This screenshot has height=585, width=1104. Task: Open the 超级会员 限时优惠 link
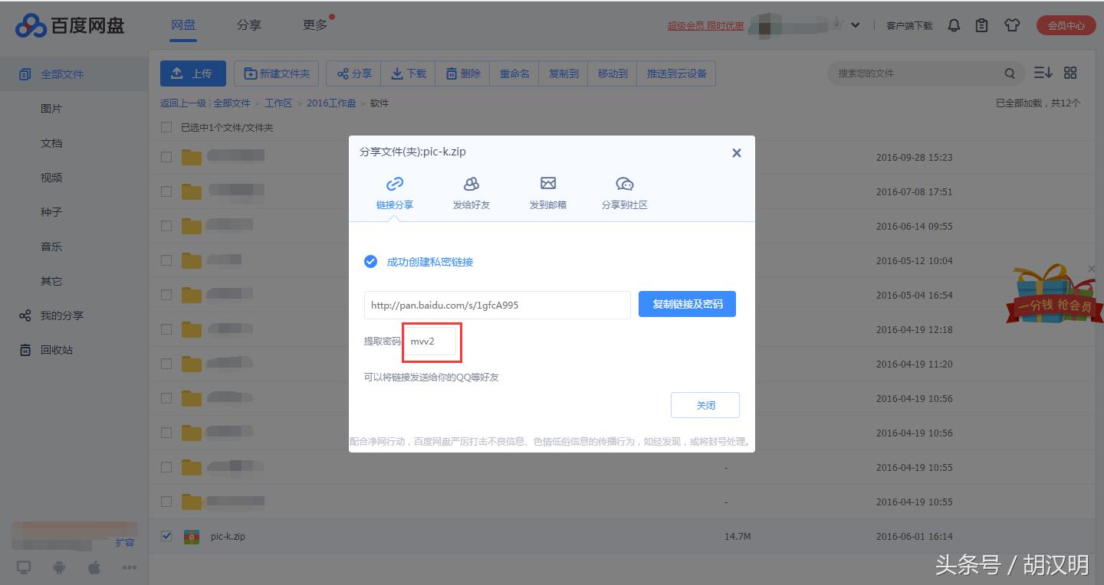point(705,25)
